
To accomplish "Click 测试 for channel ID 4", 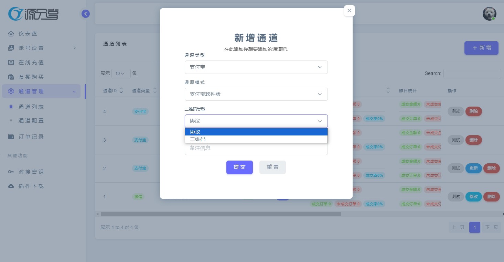I will pyautogui.click(x=456, y=111).
